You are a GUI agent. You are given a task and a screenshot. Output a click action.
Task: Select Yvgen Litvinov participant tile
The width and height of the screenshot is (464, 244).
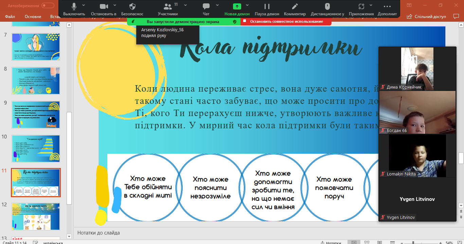point(417,199)
